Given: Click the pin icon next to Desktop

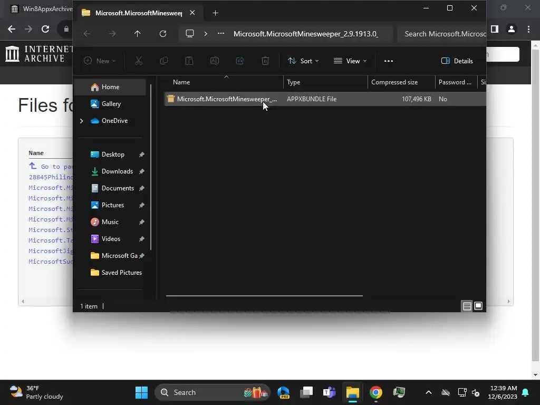Looking at the screenshot, I should pos(141,155).
